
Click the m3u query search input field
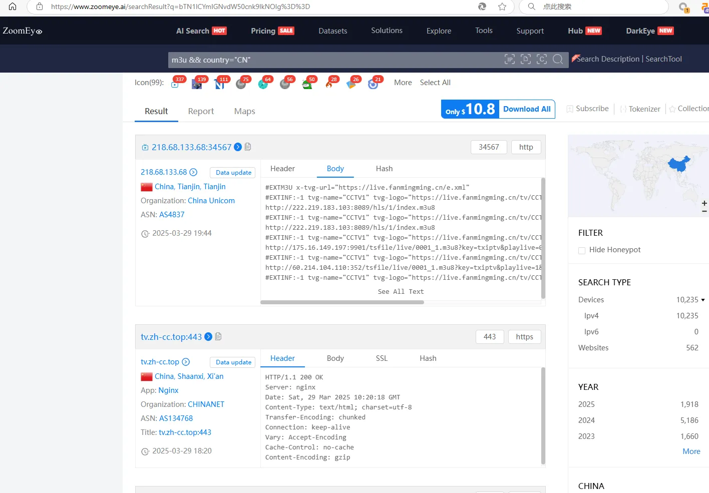[330, 60]
